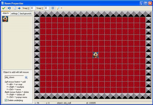Screen dimensions: 153x105
Task: Click the obj_clown object name field
Action: tap(14, 77)
